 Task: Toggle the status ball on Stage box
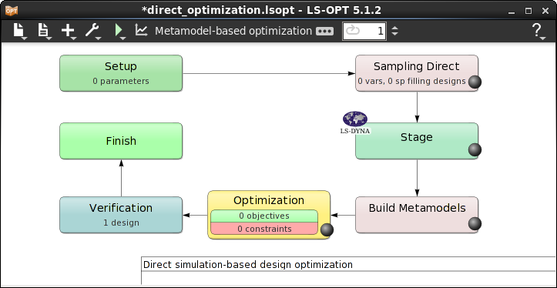[x=475, y=150]
